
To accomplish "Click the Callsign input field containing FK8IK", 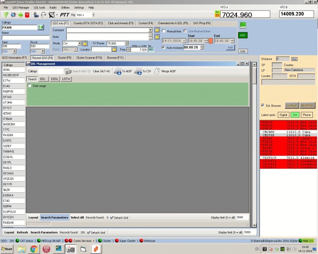I will 19,27.
